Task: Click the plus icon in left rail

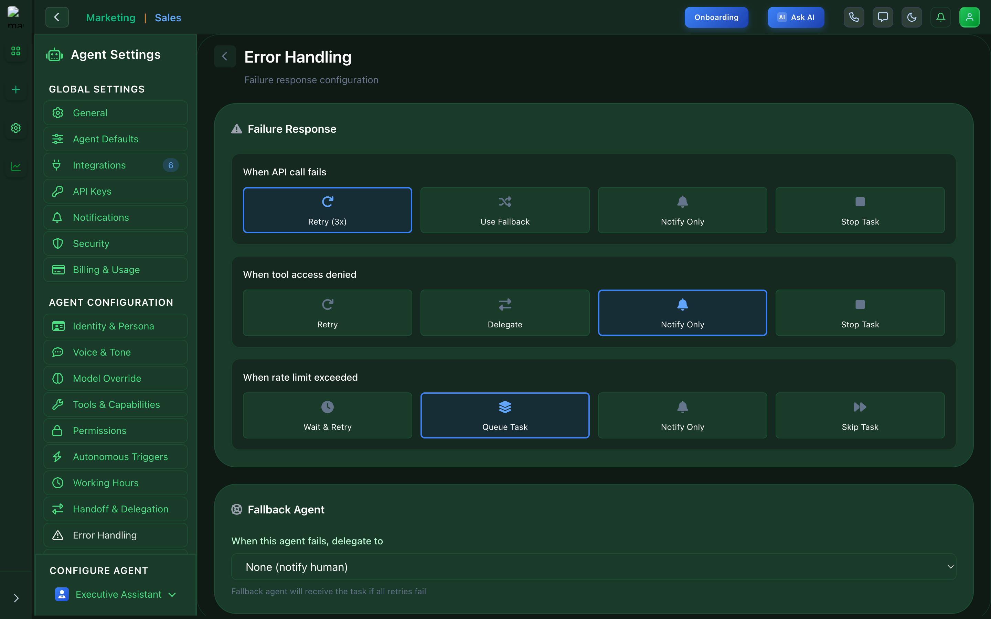Action: tap(15, 89)
